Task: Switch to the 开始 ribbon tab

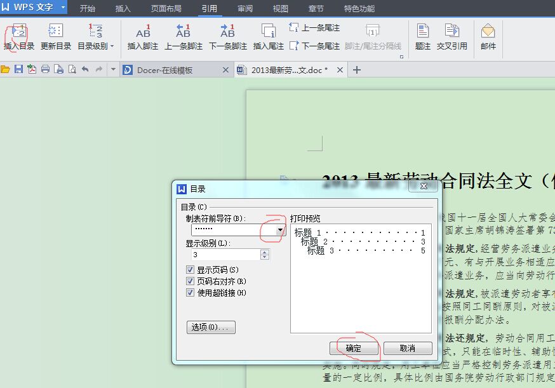Action: pos(88,8)
